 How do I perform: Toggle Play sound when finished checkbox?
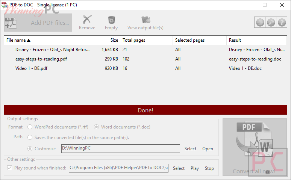(x=9, y=168)
